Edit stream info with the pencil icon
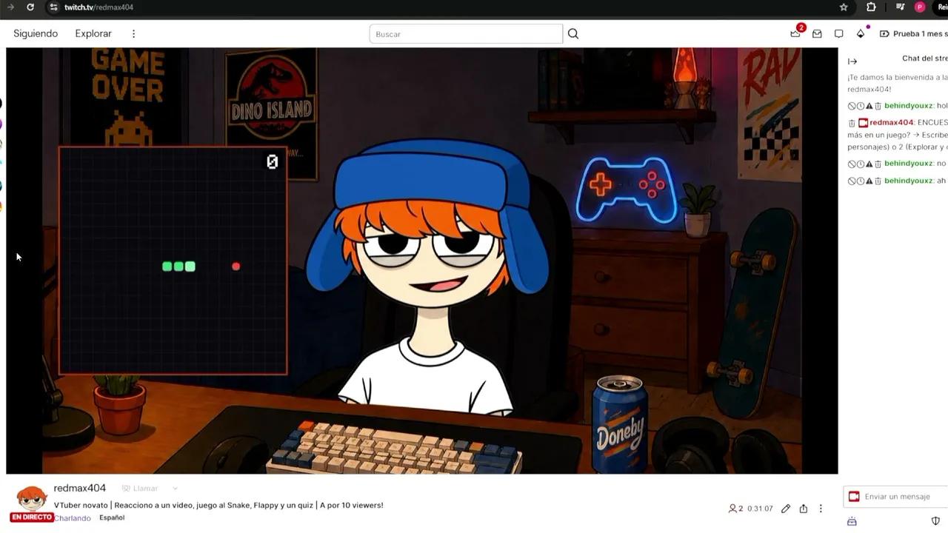 coord(785,509)
